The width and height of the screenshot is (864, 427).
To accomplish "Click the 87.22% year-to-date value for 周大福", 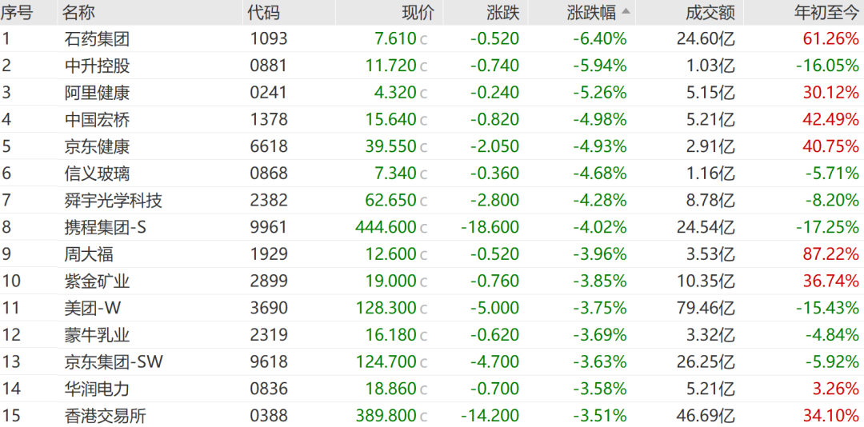I will click(x=830, y=254).
